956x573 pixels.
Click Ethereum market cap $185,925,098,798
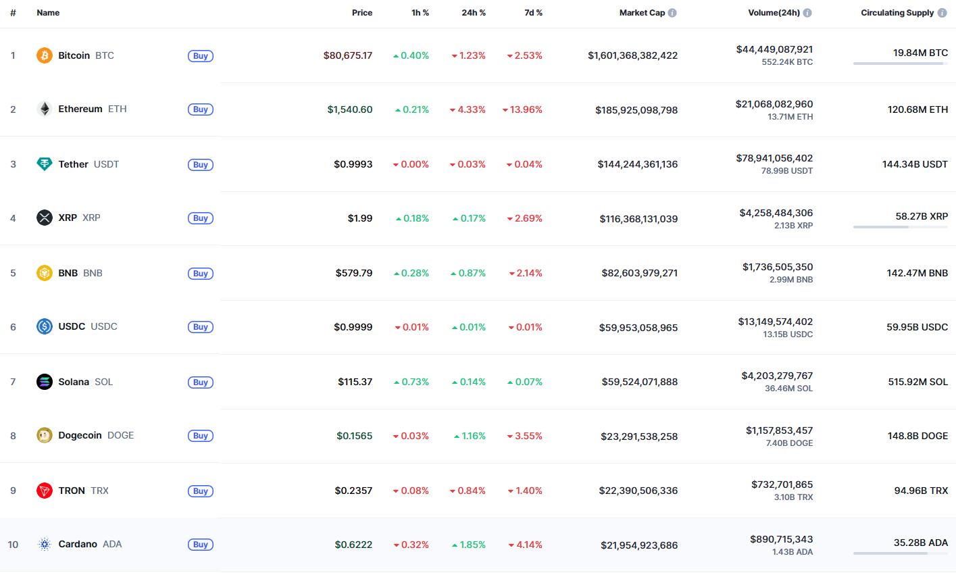point(636,110)
